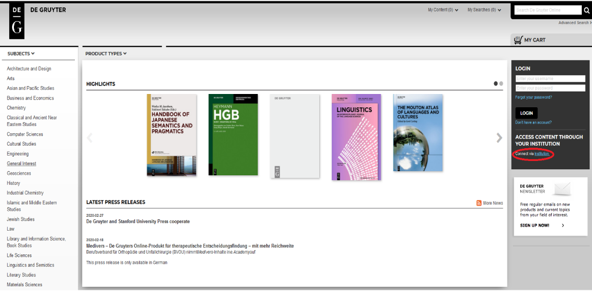The width and height of the screenshot is (592, 291).
Task: Open Law subject
Action: pyautogui.click(x=11, y=229)
